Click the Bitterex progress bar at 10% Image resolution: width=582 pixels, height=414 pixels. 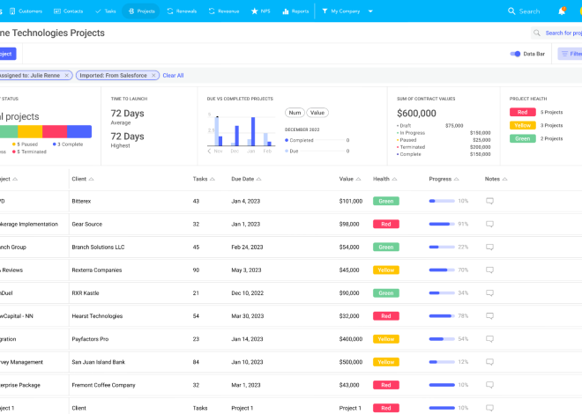pos(442,201)
